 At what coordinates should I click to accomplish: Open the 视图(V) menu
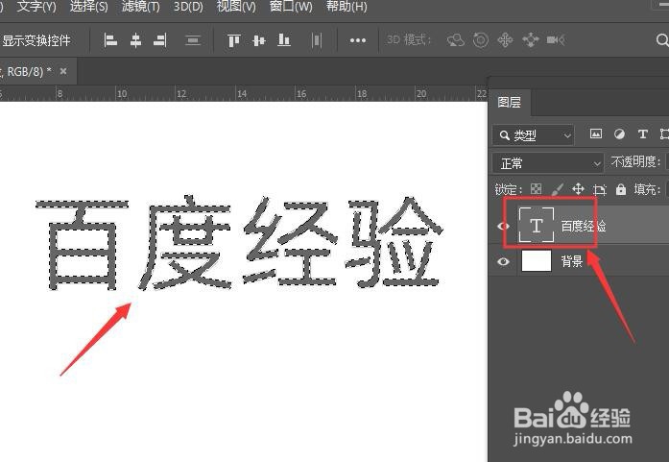(x=236, y=7)
